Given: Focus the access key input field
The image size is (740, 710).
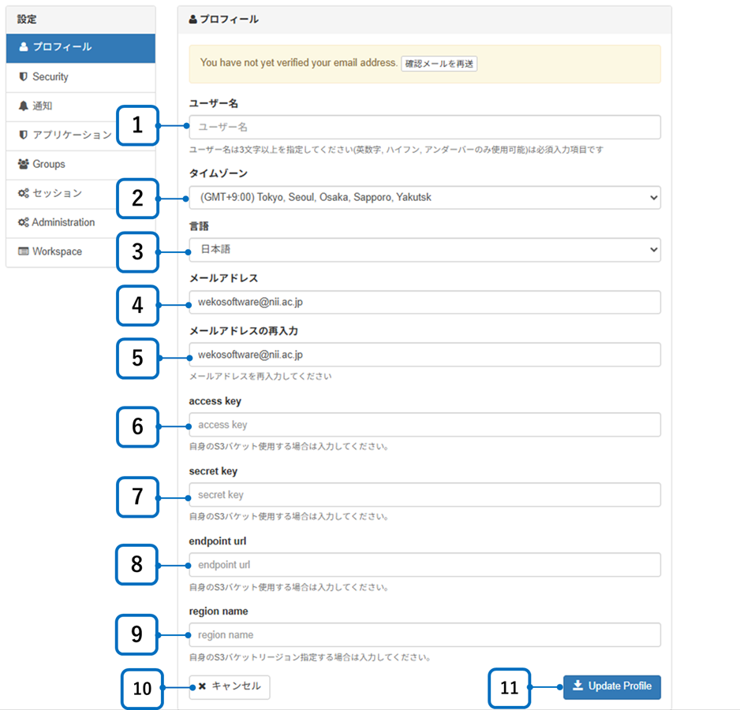Looking at the screenshot, I should tap(424, 426).
